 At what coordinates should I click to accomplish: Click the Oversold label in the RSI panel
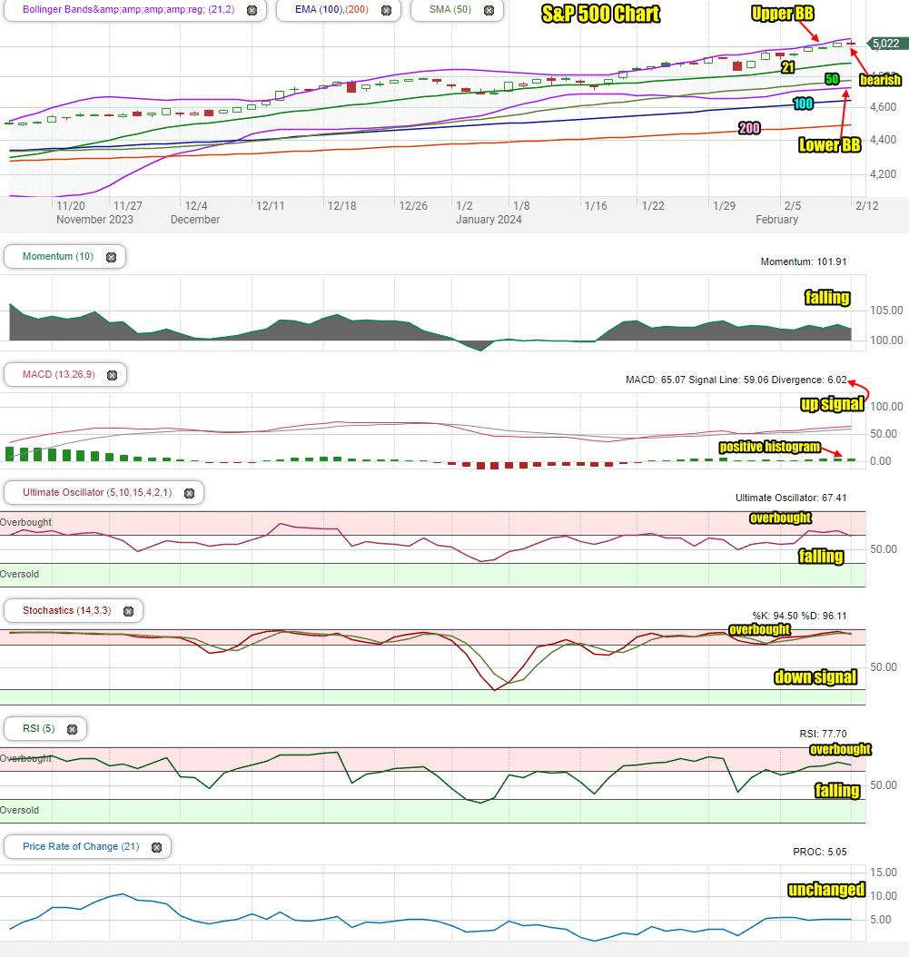coord(20,810)
